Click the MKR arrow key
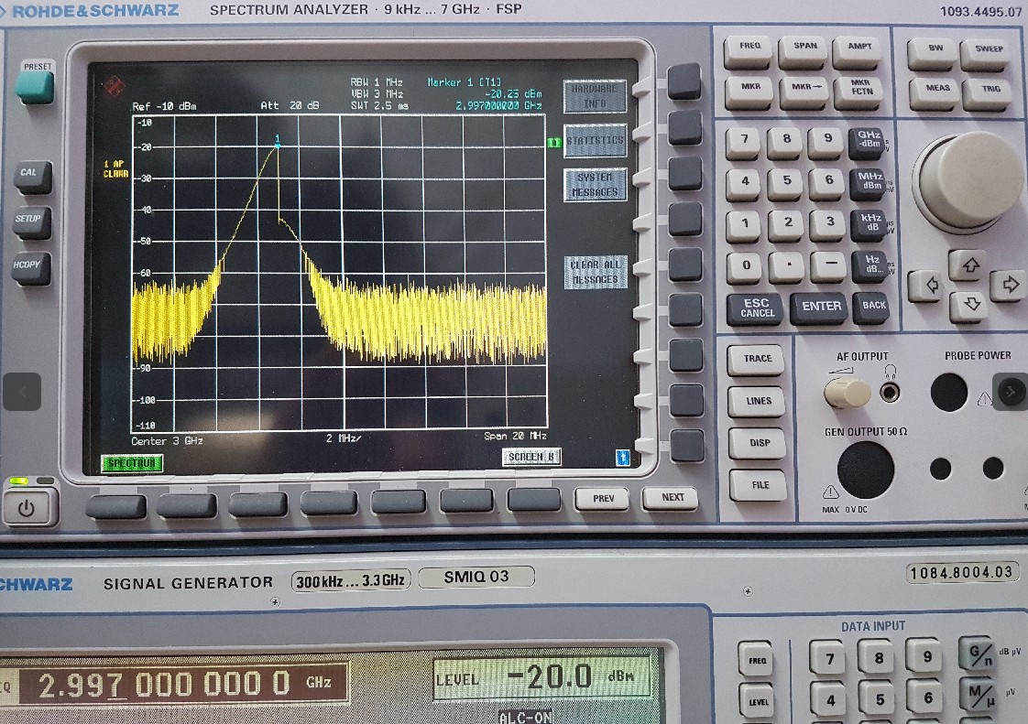This screenshot has height=724, width=1028. point(804,92)
